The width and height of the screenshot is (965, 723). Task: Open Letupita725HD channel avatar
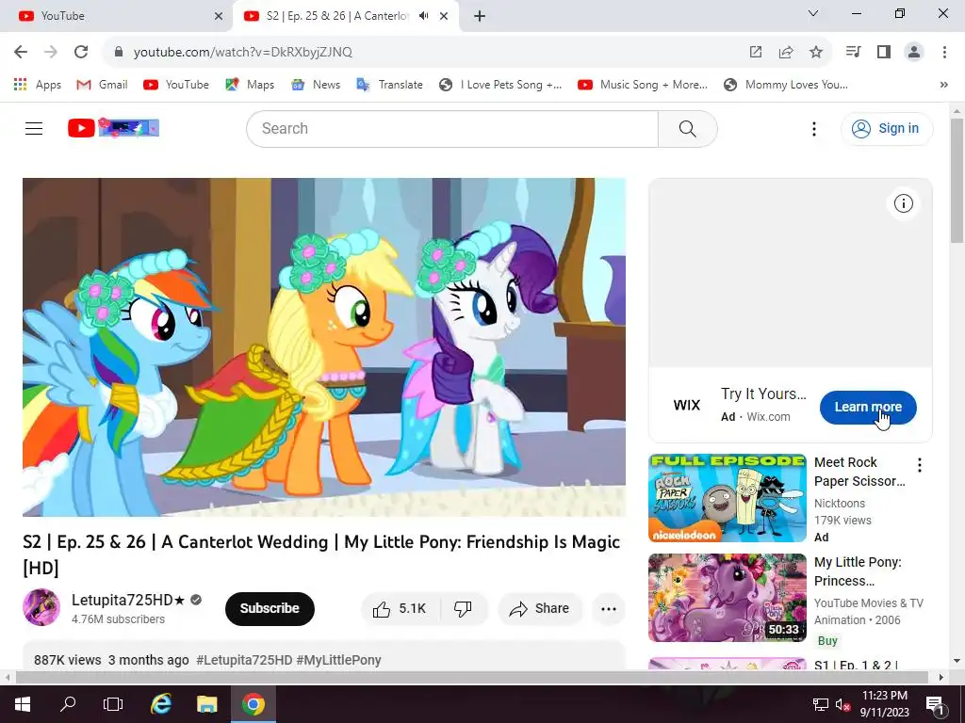tap(41, 607)
